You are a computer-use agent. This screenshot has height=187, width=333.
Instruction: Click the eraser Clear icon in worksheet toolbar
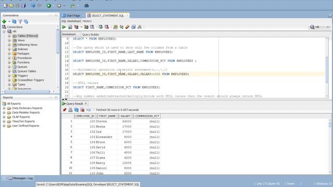127,27
